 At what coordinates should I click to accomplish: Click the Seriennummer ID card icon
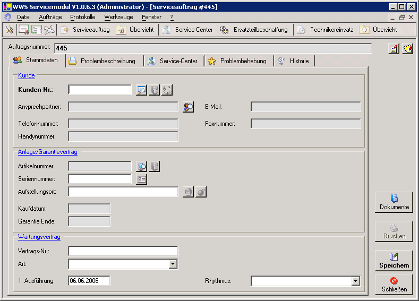coord(141,179)
